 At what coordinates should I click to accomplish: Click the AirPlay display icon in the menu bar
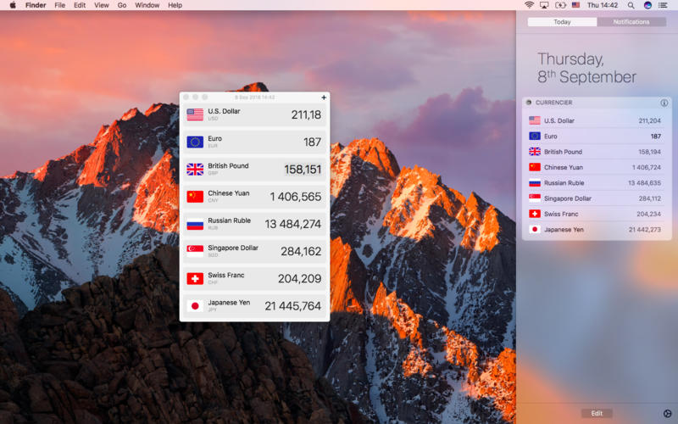(544, 5)
